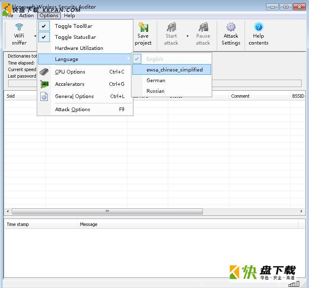Image resolution: width=309 pixels, height=288 pixels.
Task: Click the Last password label
Action: coord(22,76)
